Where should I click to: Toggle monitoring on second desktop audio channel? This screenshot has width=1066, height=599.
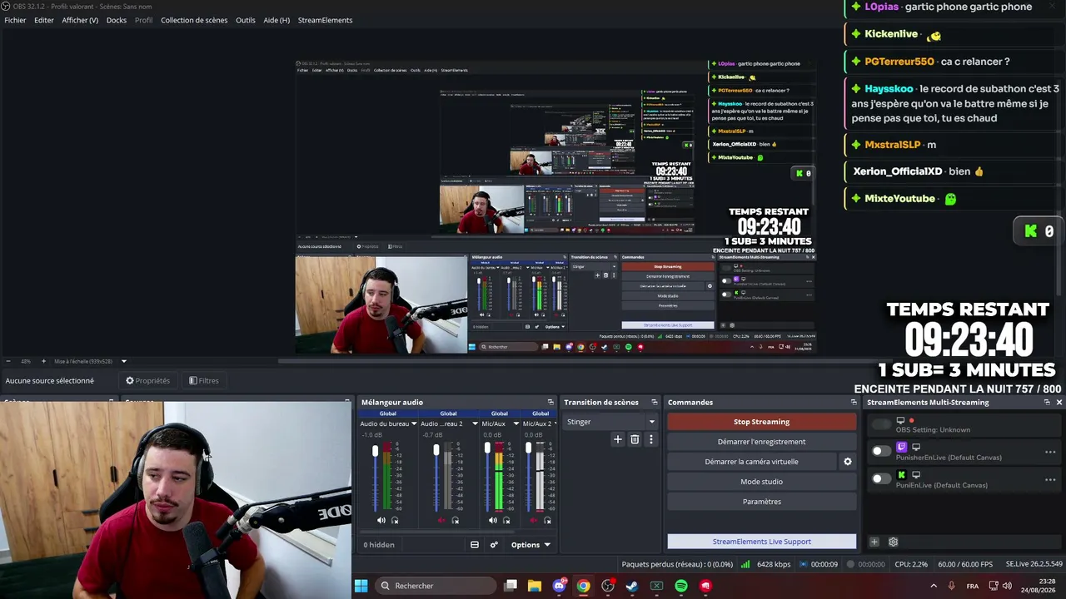[455, 521]
